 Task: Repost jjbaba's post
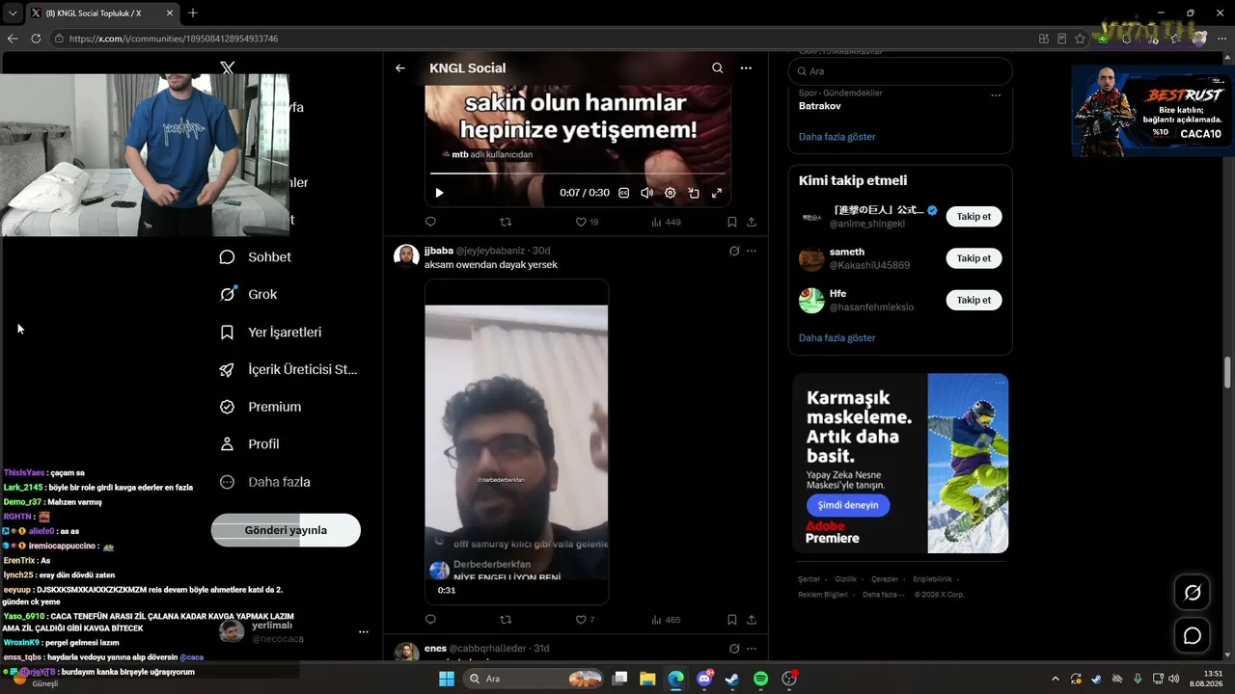(506, 620)
